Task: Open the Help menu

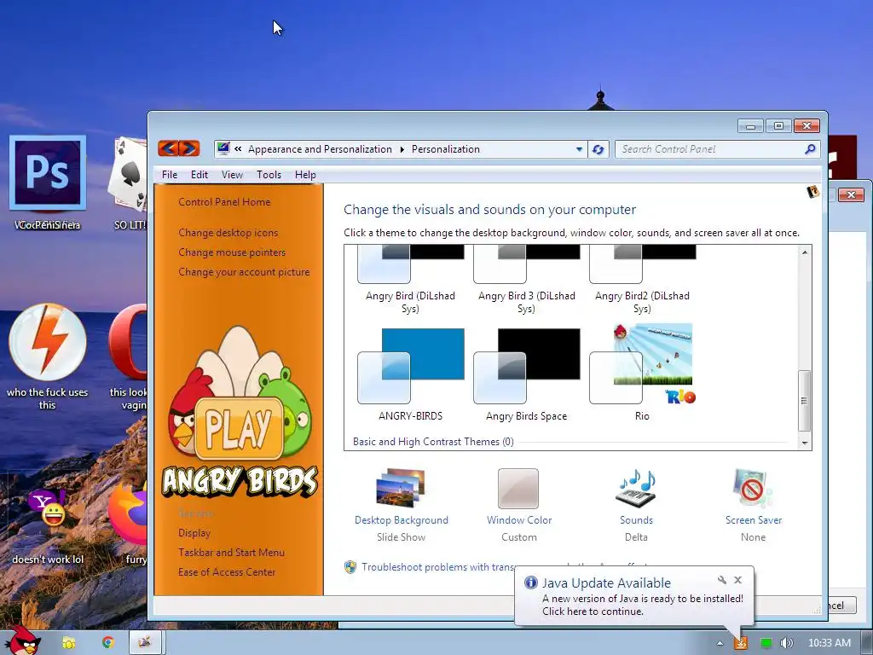Action: 305,174
